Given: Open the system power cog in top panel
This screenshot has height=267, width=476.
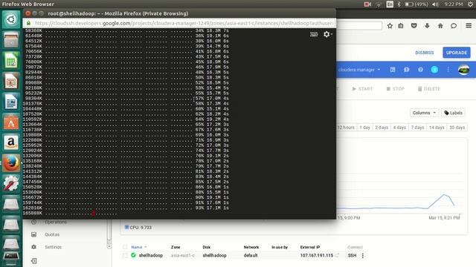Looking at the screenshot, I should 470,4.
